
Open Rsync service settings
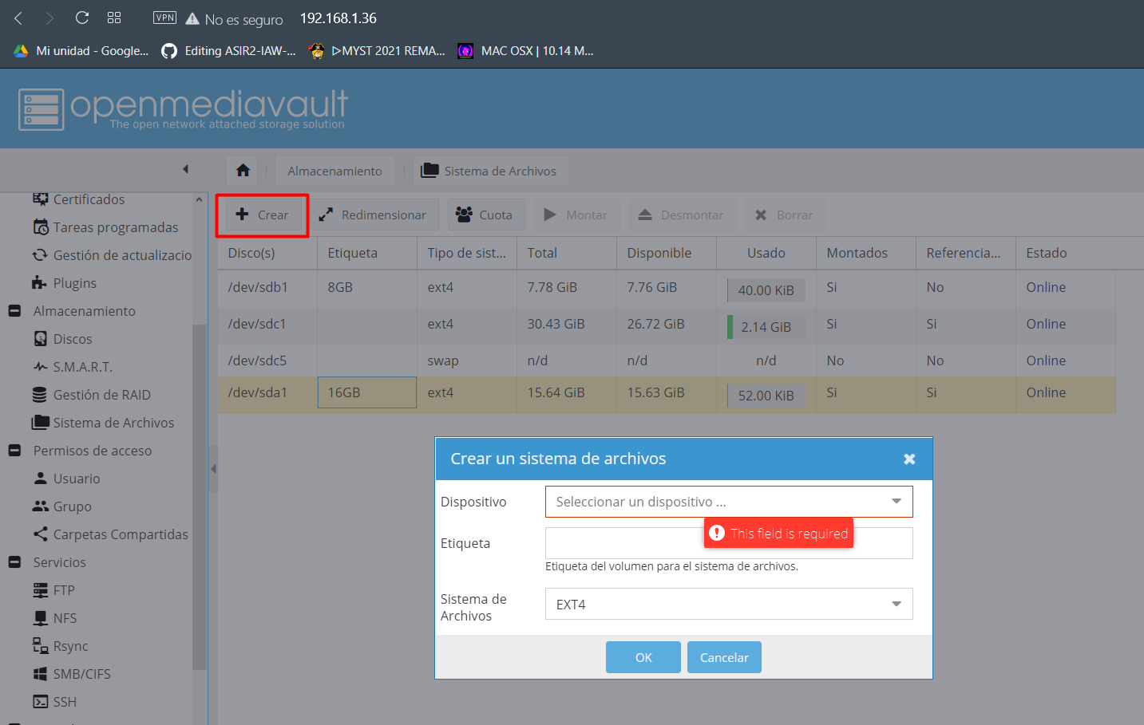point(70,646)
